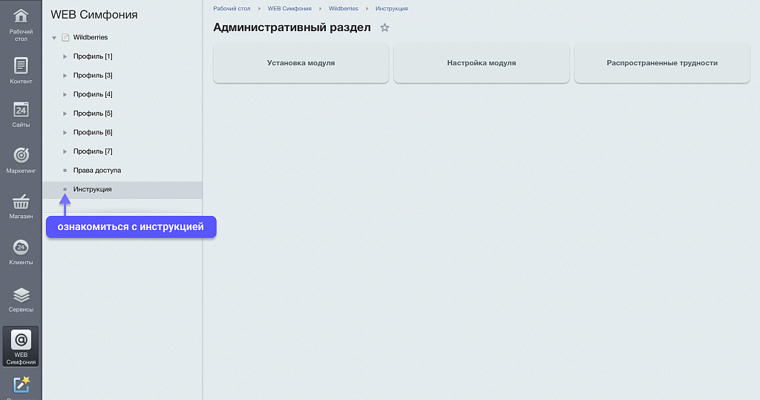Open the Клиенты sidebar icon
Viewport: 760px width, 400px height.
point(21,248)
